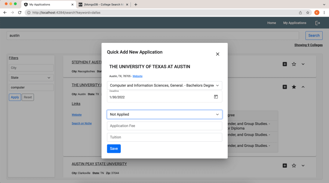Click the Search button
Image resolution: width=329 pixels, height=183 pixels.
click(x=314, y=35)
